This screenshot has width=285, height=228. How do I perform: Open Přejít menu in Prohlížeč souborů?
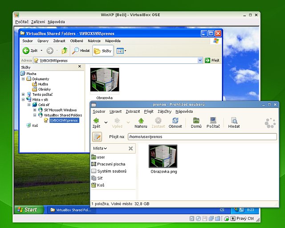tap(149, 111)
